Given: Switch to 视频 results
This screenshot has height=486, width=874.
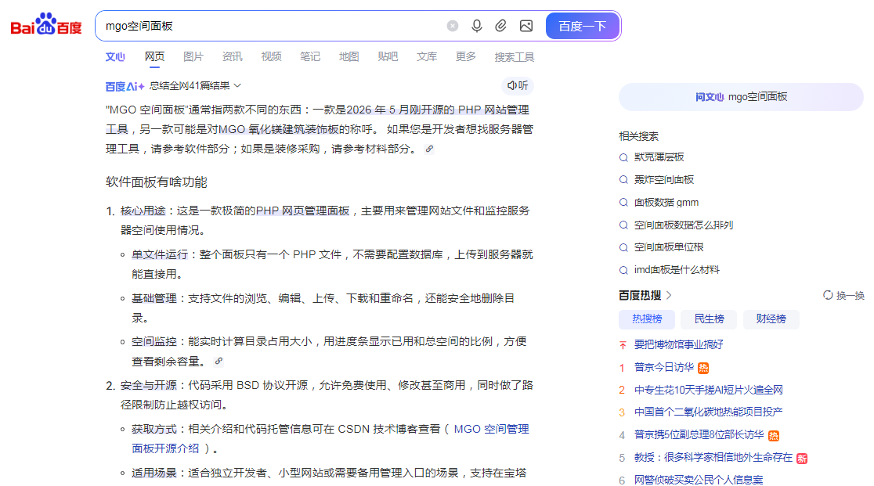Looking at the screenshot, I should [x=272, y=57].
